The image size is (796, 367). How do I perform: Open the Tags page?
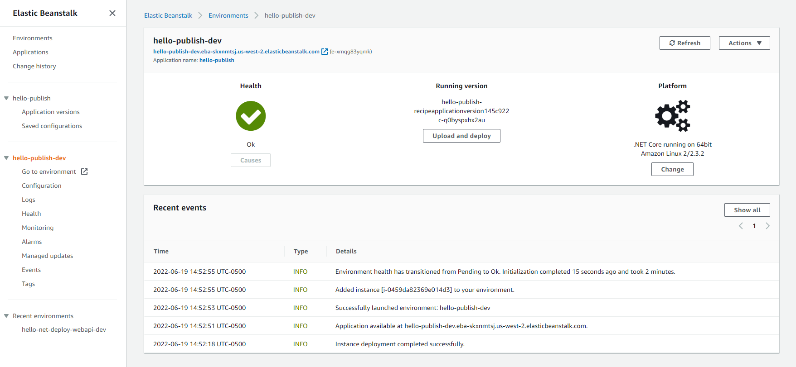coord(28,284)
